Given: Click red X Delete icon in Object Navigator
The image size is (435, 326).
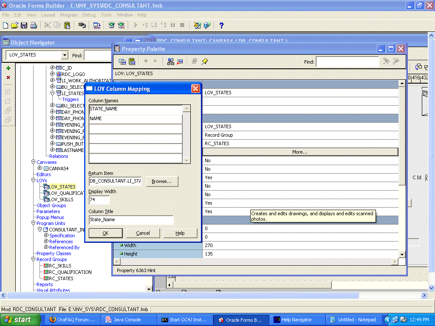Looking at the screenshot, I should coord(8,78).
